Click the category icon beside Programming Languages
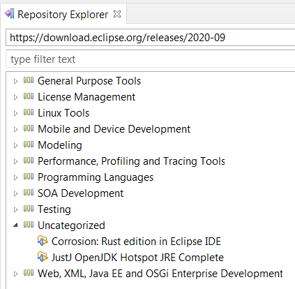Screen dimensions: 295x289 coord(29,177)
